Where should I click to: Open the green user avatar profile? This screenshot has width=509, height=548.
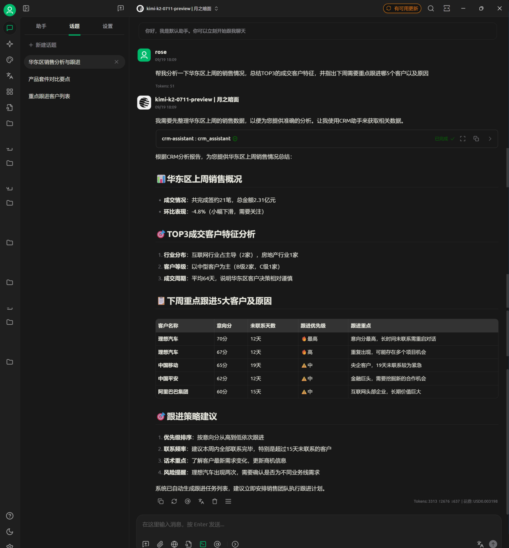click(x=10, y=10)
